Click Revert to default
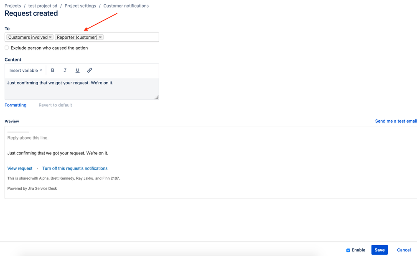 click(x=55, y=105)
